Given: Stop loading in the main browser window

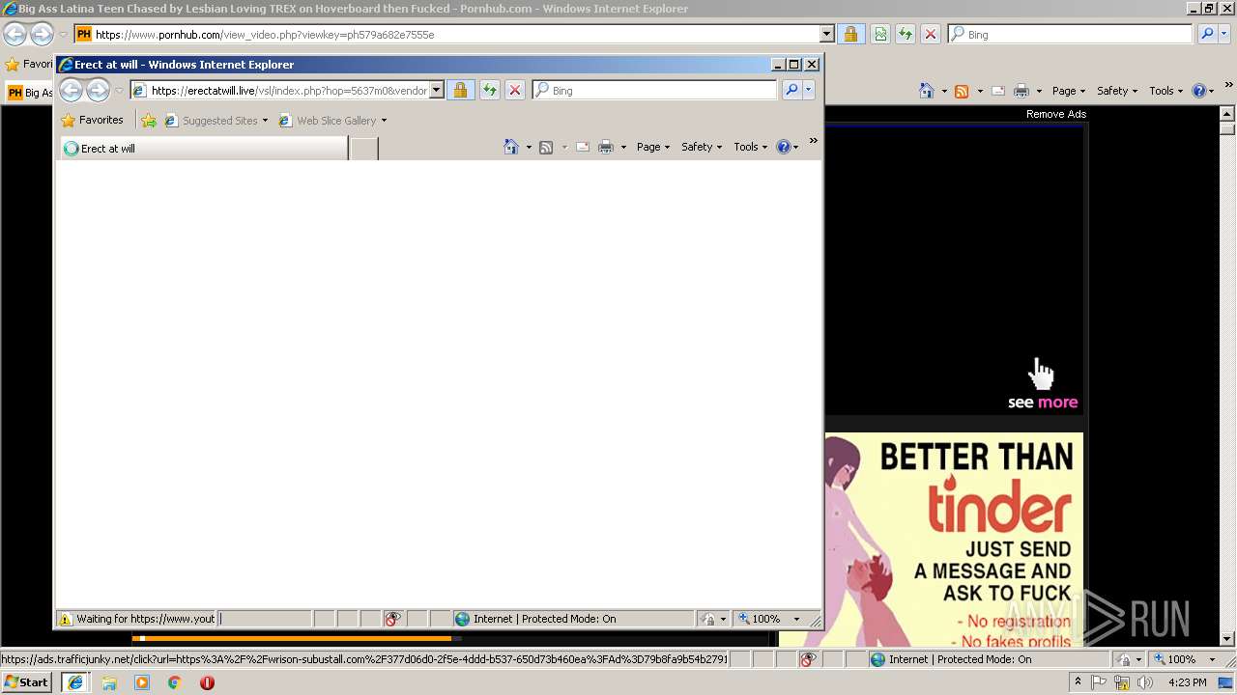Looking at the screenshot, I should (x=931, y=34).
